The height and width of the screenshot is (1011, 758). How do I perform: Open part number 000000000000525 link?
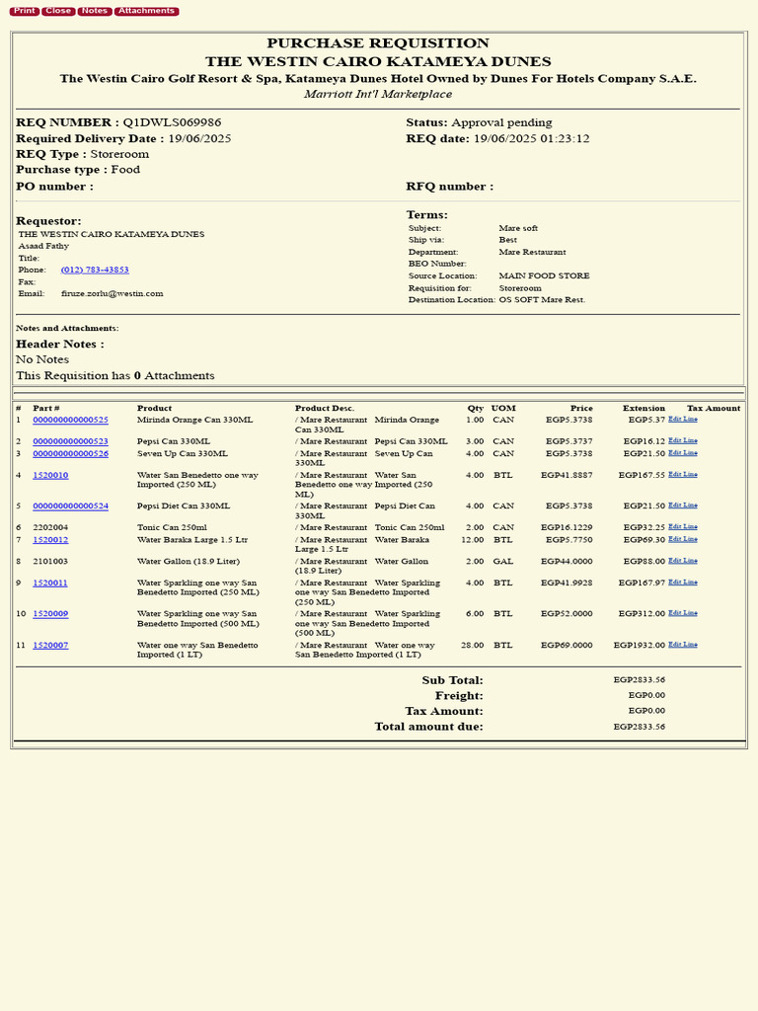(70, 420)
